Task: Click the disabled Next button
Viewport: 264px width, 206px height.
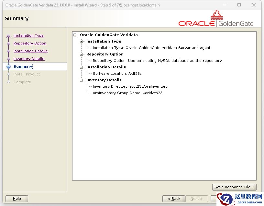Action: pos(196,199)
